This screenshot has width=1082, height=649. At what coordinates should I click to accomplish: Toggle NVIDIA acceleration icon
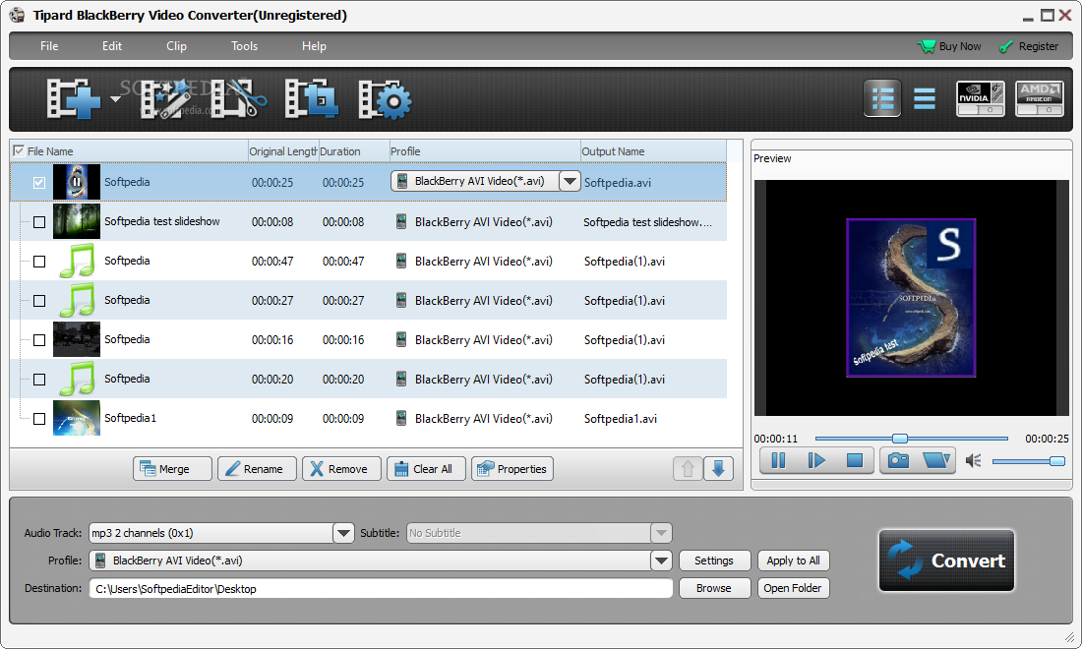click(981, 98)
